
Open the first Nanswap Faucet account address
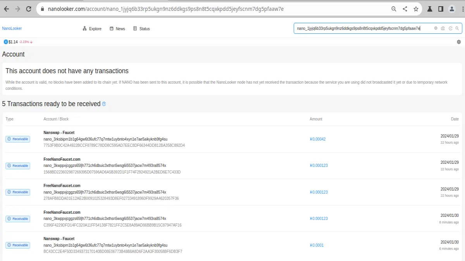(105, 139)
